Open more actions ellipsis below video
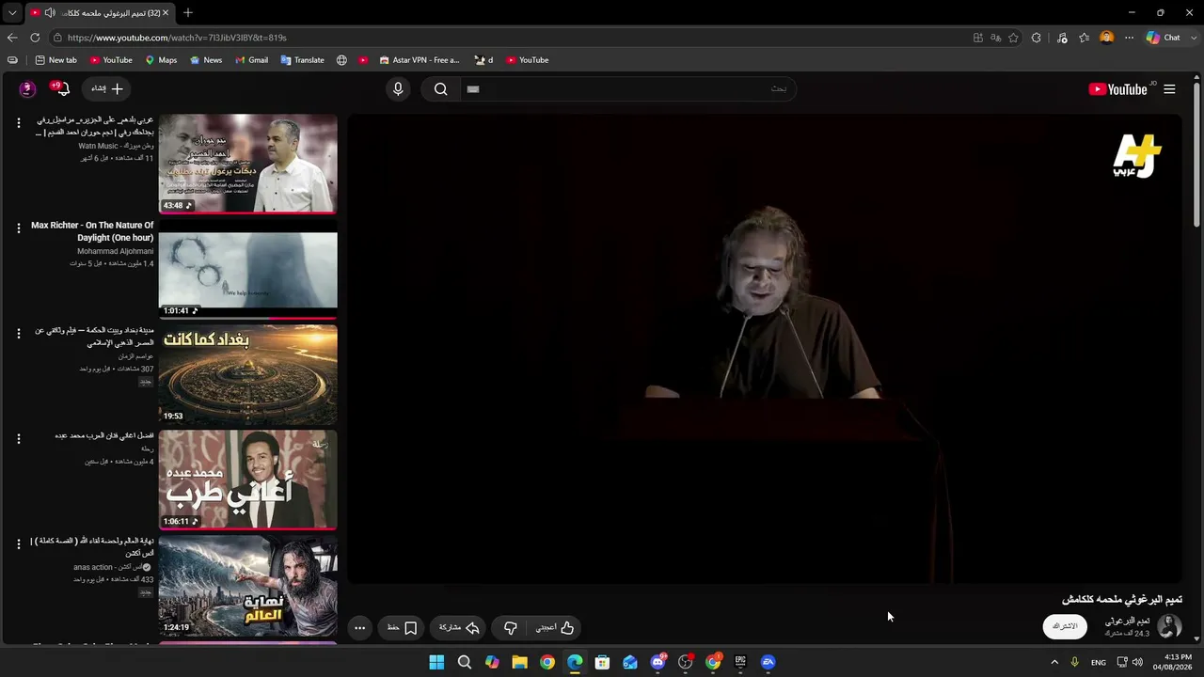This screenshot has width=1204, height=677. (359, 628)
